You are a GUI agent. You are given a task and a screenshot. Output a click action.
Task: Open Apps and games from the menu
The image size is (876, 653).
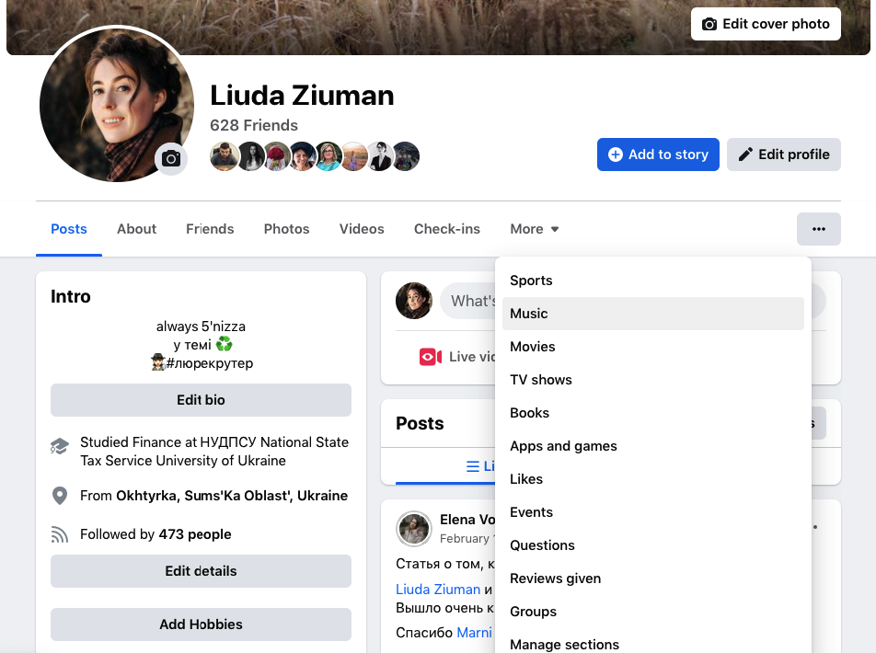click(653, 446)
